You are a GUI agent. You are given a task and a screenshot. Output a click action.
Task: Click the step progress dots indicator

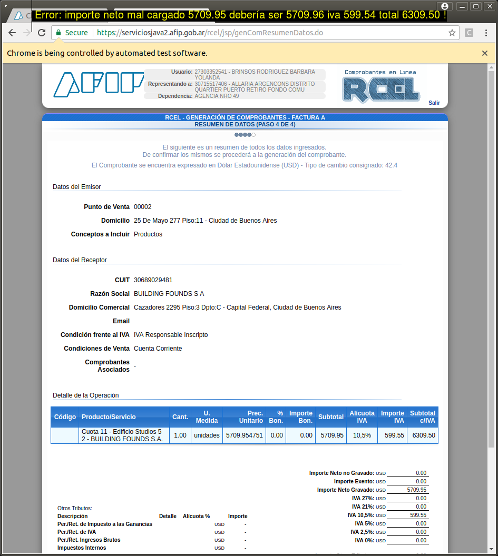pyautogui.click(x=245, y=135)
